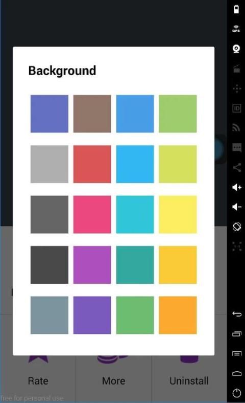Screen dimensions: 245x403
Task: Open the battery status icon
Action: [236, 9]
